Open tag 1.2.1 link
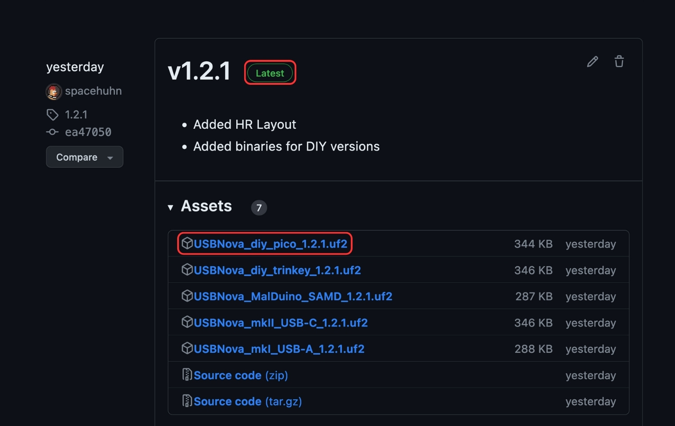This screenshot has height=426, width=675. coord(76,114)
